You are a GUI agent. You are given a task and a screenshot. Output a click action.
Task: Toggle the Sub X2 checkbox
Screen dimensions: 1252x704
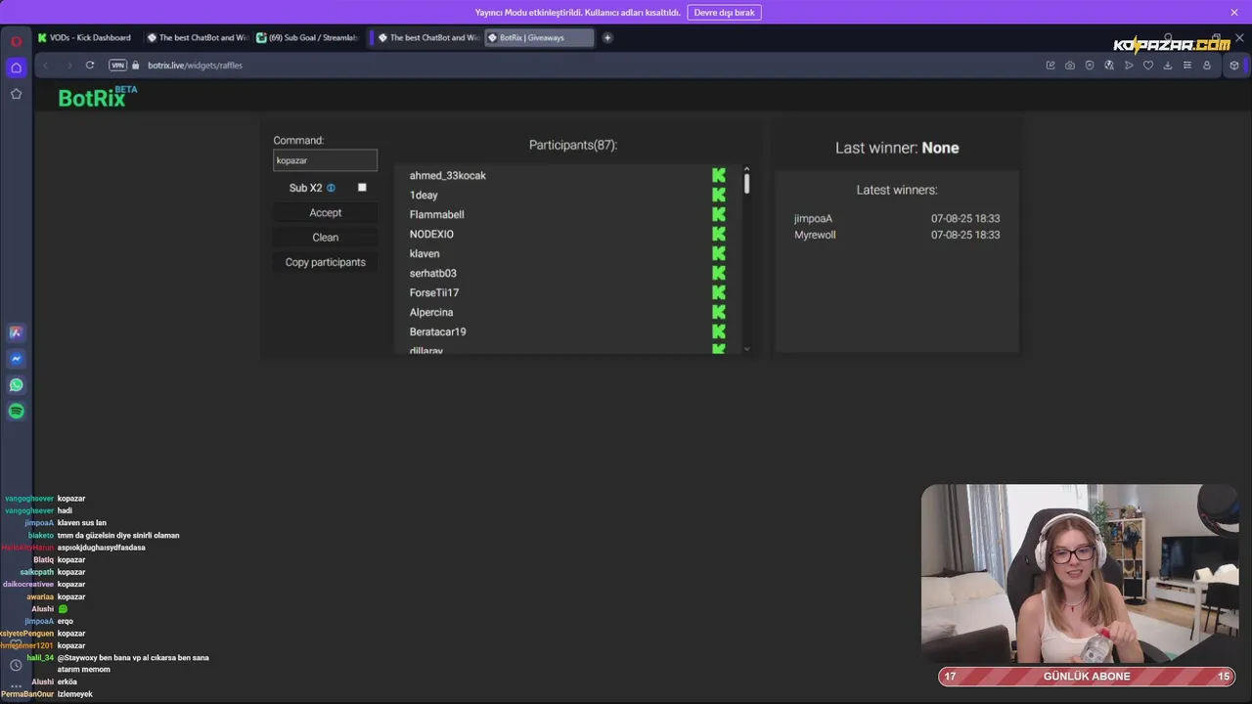362,188
